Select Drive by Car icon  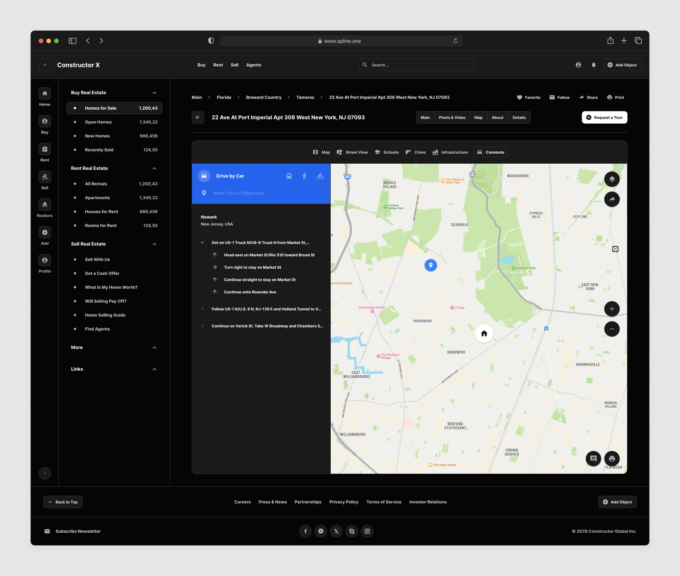(204, 176)
